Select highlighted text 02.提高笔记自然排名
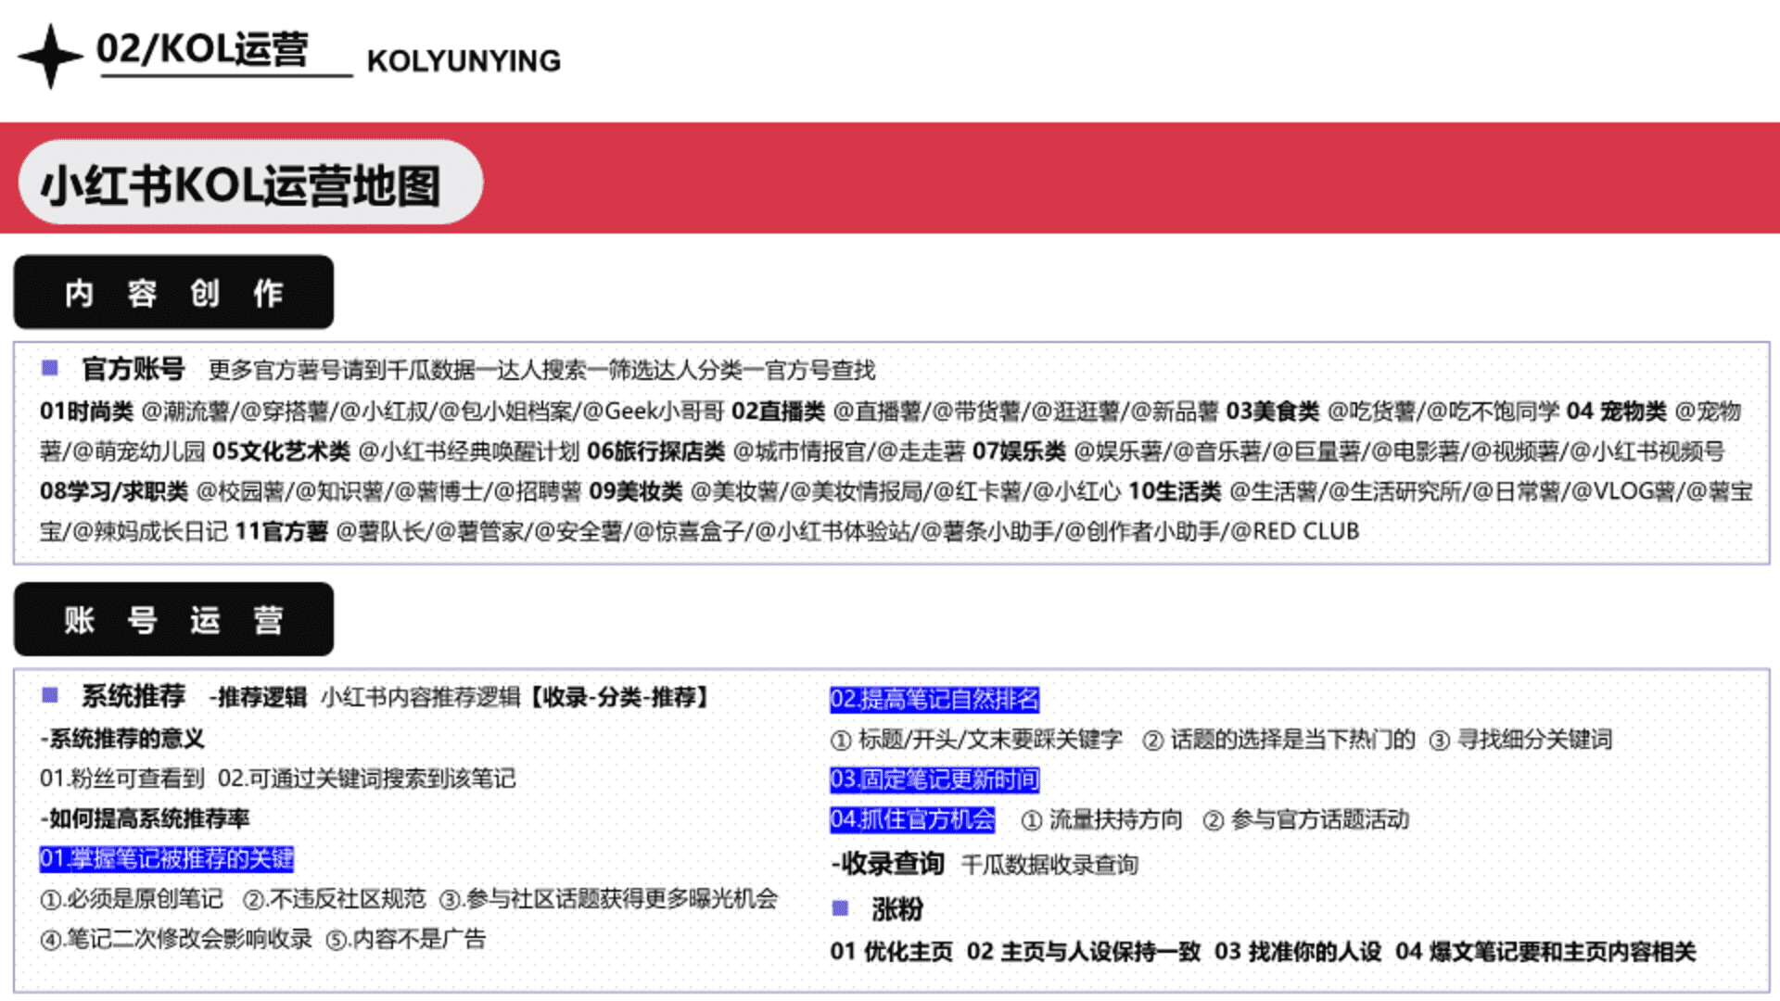 [934, 700]
